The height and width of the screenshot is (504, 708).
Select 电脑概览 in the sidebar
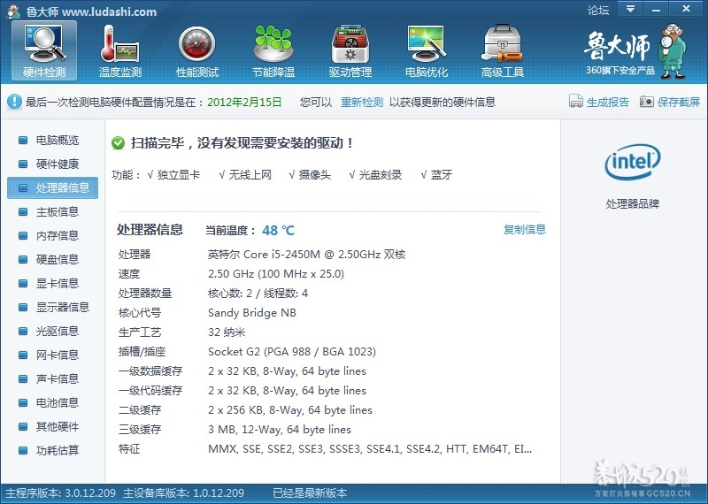(57, 141)
